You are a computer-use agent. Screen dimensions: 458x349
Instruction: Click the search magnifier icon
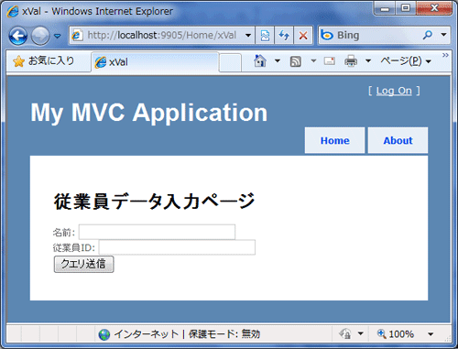[428, 35]
